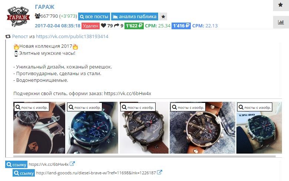Click the blue 1'416 ₽ price badge
Image resolution: width=289 pixels, height=181 pixels.
[x=181, y=26]
